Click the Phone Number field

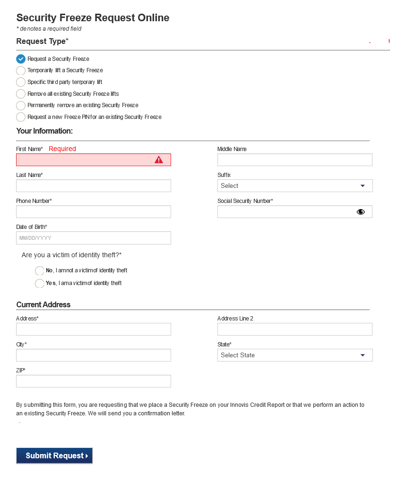point(93,211)
